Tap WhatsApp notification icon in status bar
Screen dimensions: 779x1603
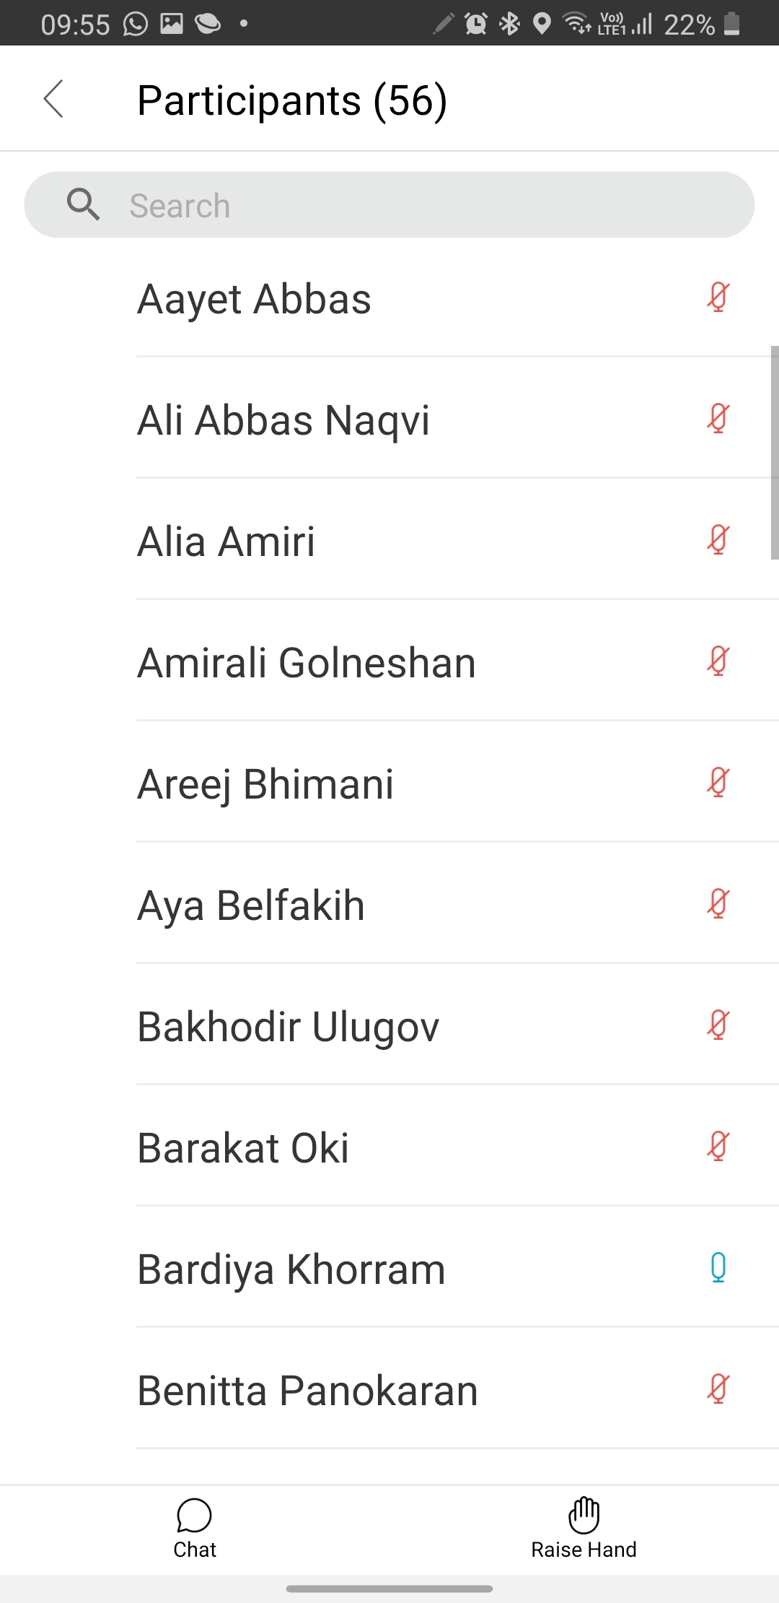pos(135,24)
